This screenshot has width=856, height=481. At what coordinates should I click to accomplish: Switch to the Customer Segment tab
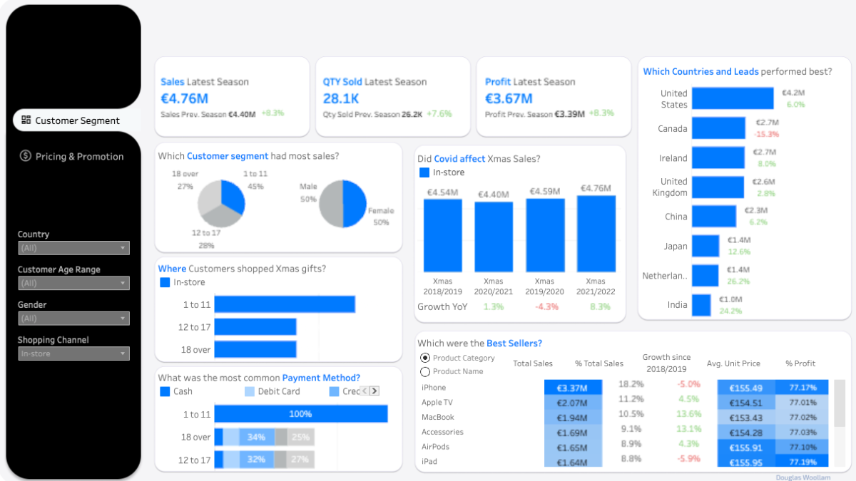click(x=77, y=120)
